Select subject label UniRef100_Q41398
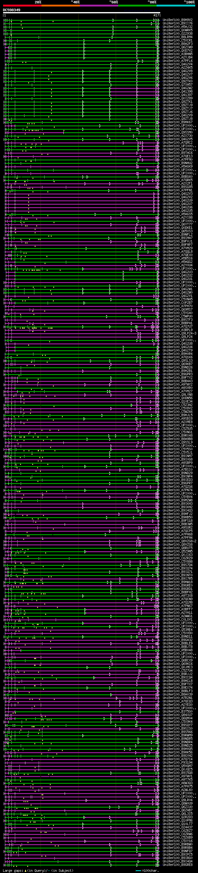The width and height of the screenshot is (198, 873). point(178,91)
